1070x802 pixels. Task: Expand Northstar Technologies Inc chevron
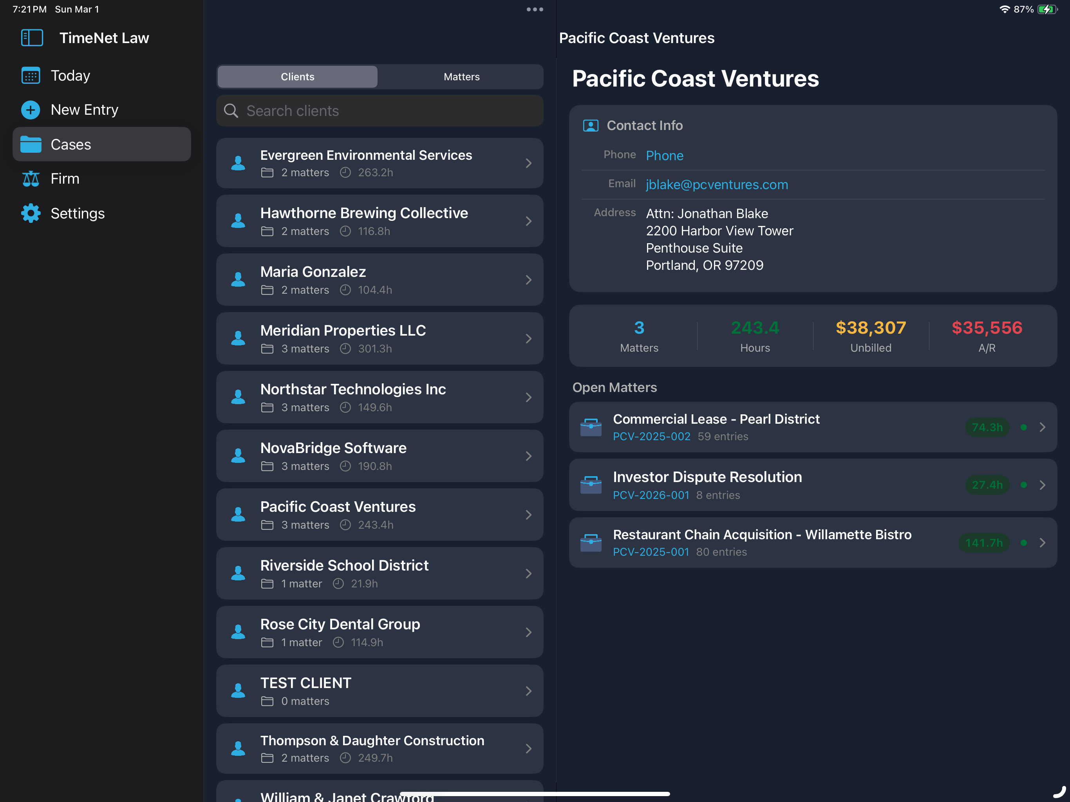(529, 397)
